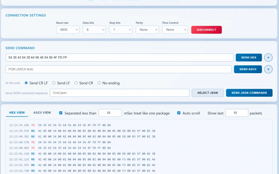
Task: Toggle the Separated less than checkbox
Action: (61, 113)
